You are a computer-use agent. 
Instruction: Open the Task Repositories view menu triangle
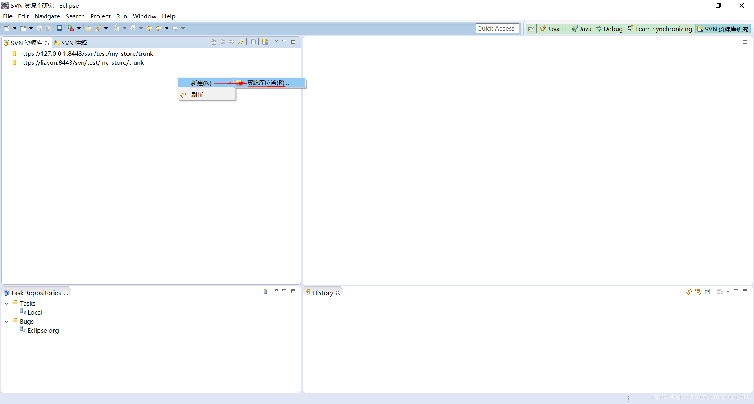276,291
